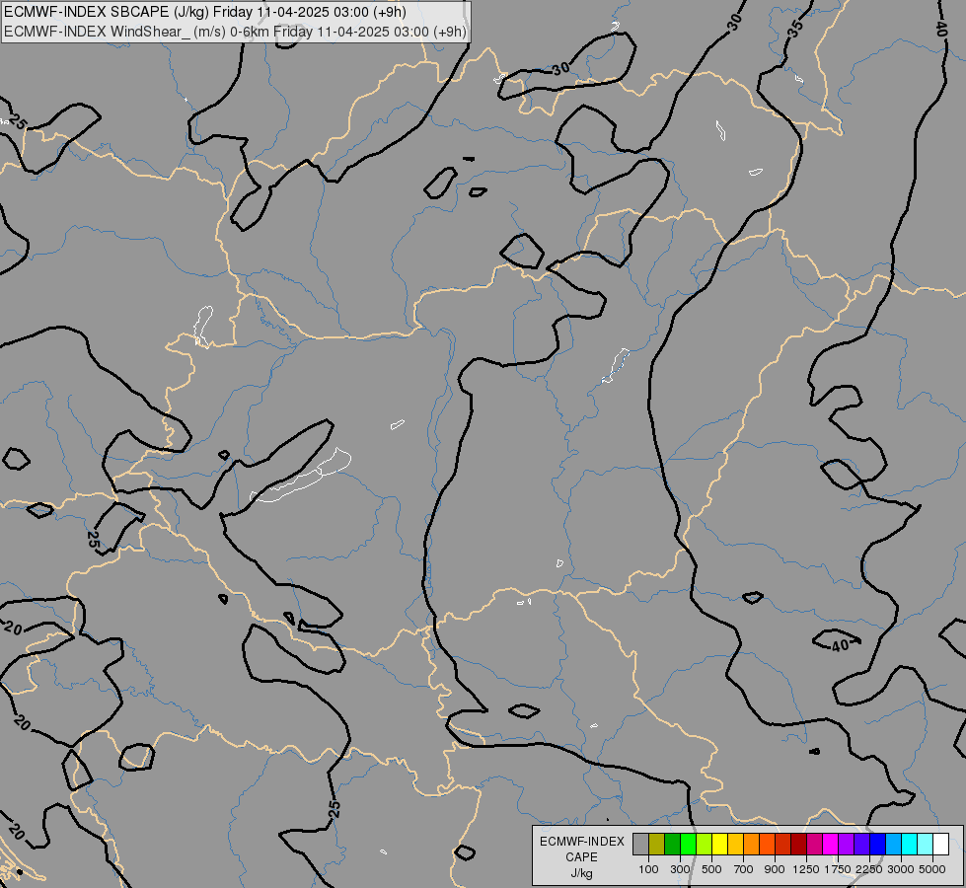966x888 pixels.
Task: Select the pale cyan swatch left of the 5000 tick
Action: tap(925, 844)
